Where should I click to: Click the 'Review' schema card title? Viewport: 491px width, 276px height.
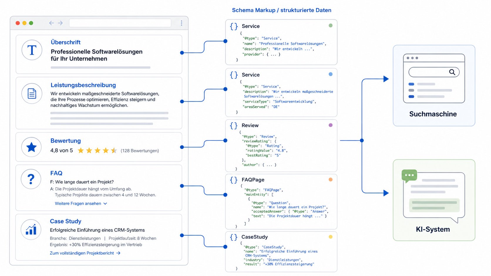click(250, 126)
